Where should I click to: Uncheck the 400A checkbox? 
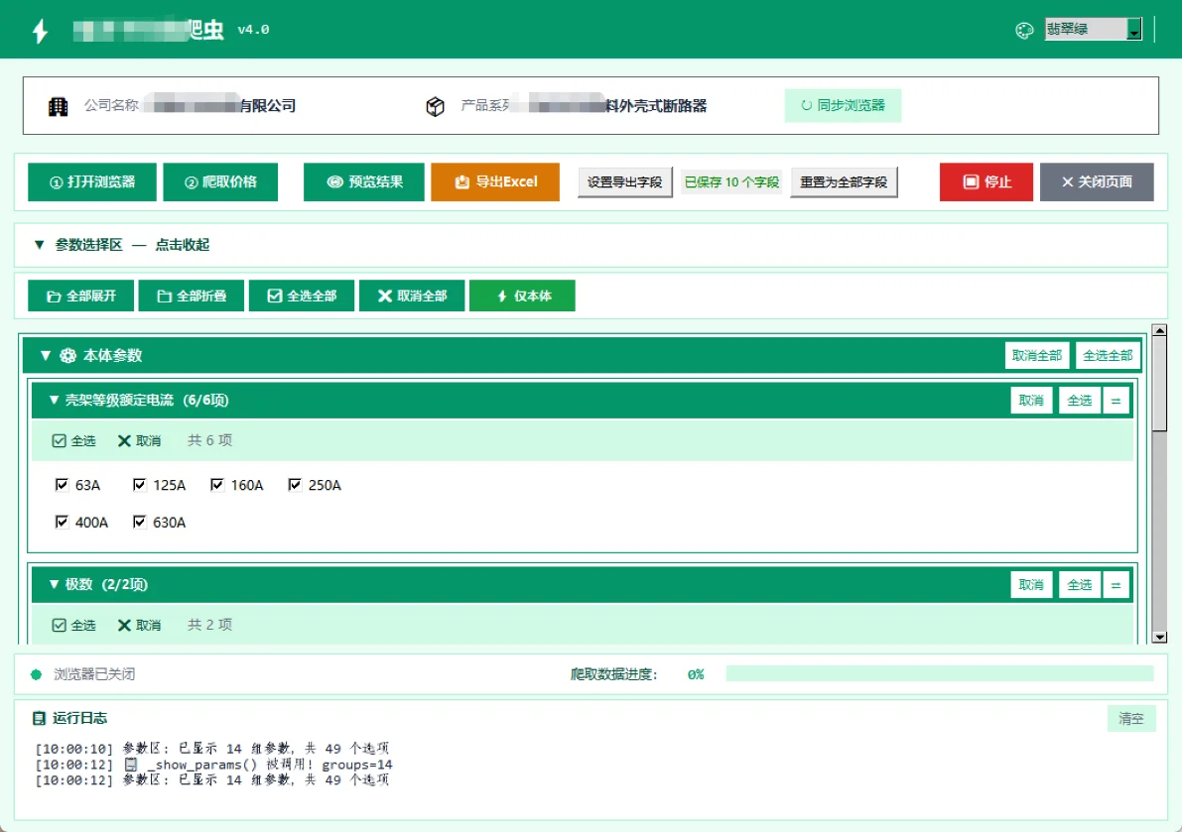click(x=62, y=522)
